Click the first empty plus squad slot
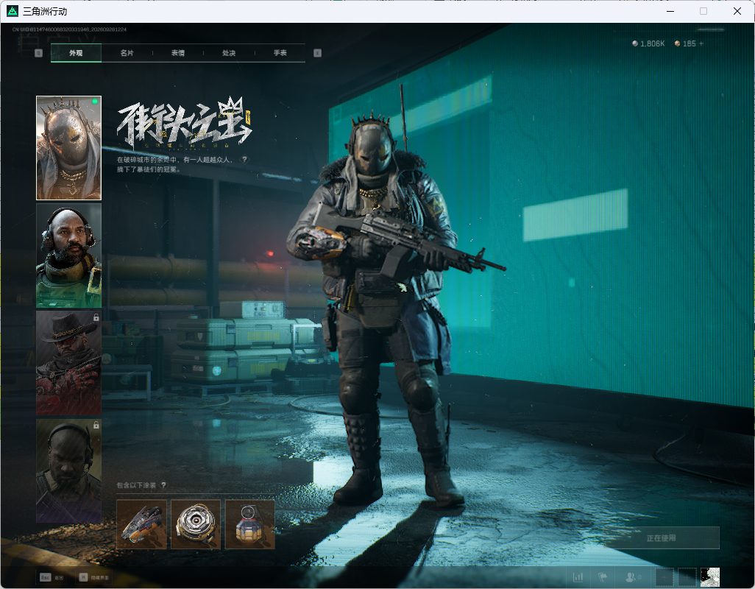Viewport: 755px width, 589px height. pos(664,577)
